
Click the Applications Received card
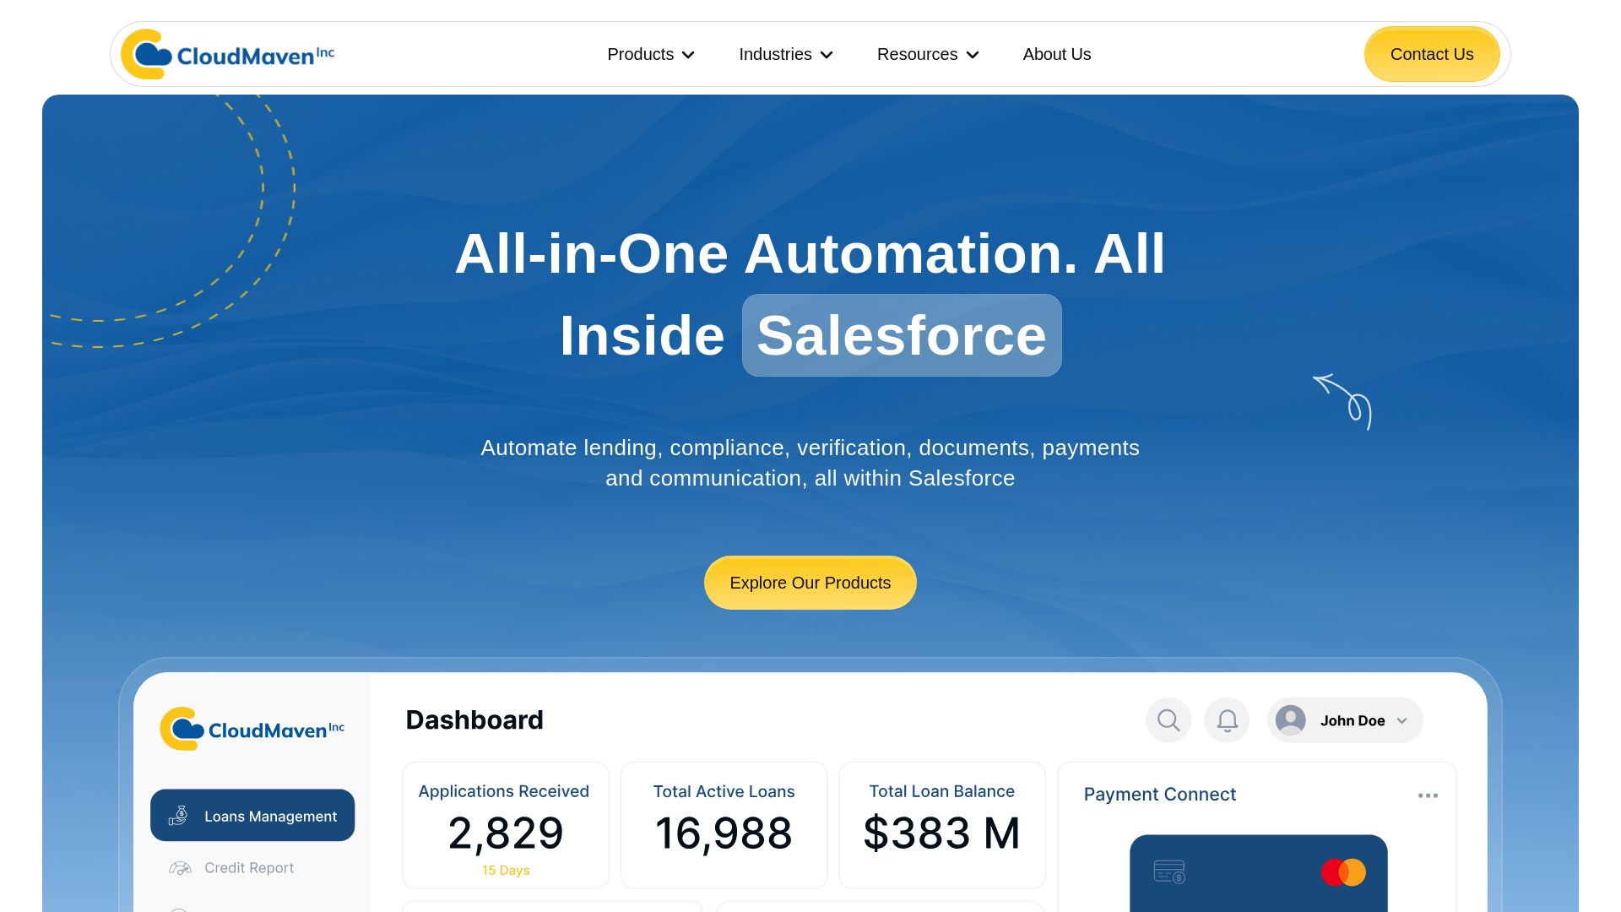(506, 825)
